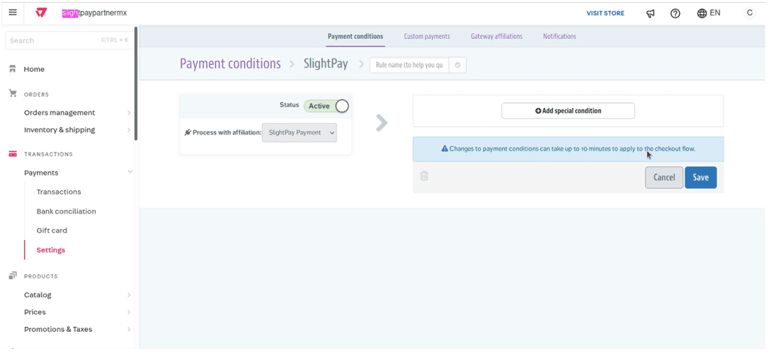The image size is (770, 353).
Task: Click the Save button
Action: click(701, 178)
